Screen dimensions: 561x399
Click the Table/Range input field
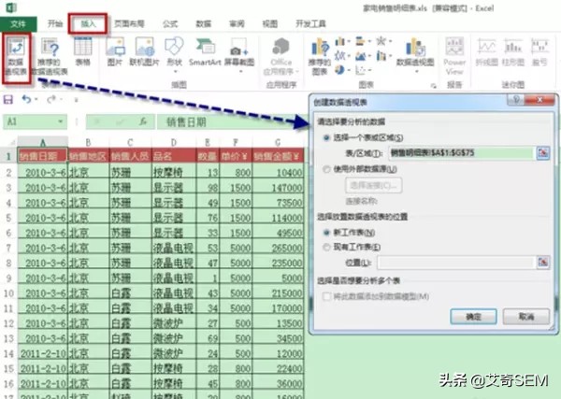461,153
